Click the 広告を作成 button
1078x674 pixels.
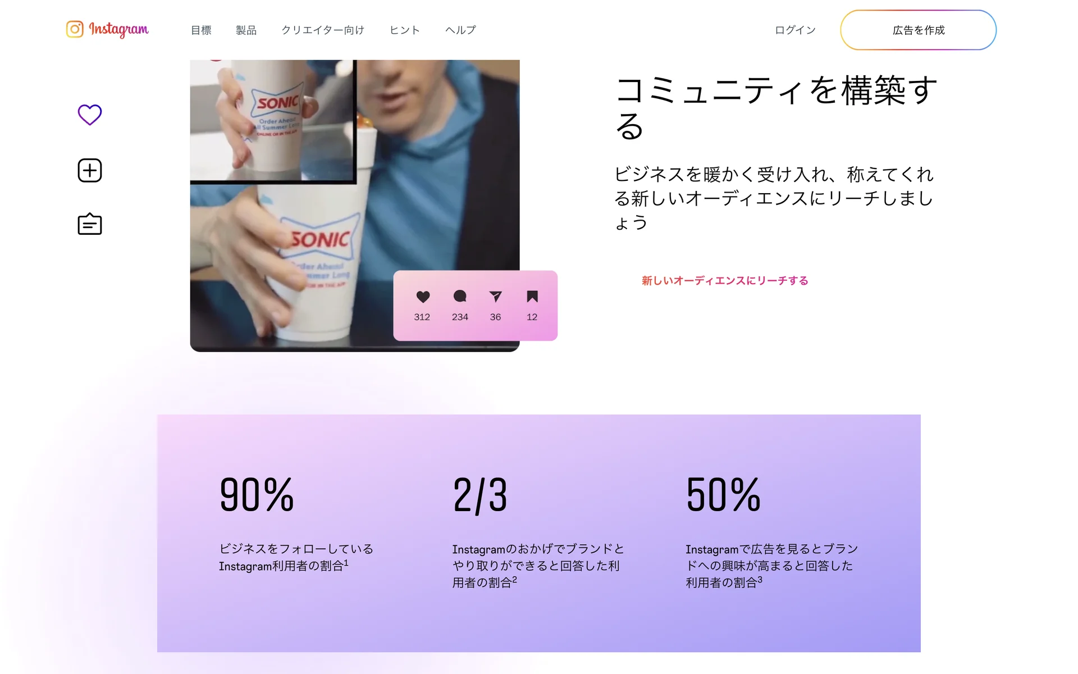[x=919, y=30]
